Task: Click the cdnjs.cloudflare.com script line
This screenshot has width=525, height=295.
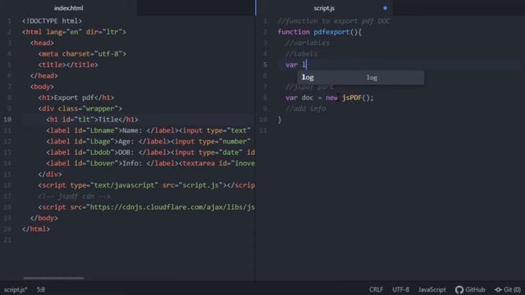Action: (x=146, y=207)
